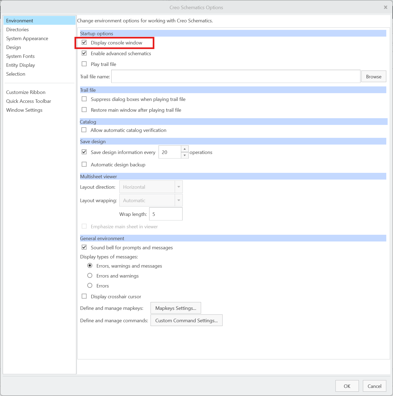
Task: Click the save operations number field
Action: pos(170,152)
